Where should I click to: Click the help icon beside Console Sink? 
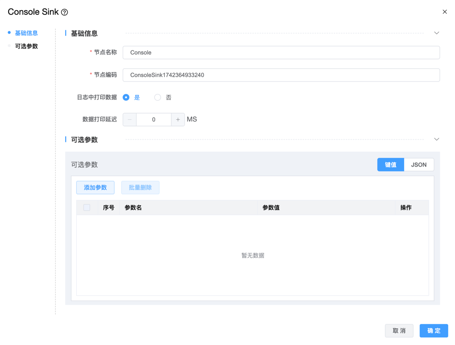65,12
